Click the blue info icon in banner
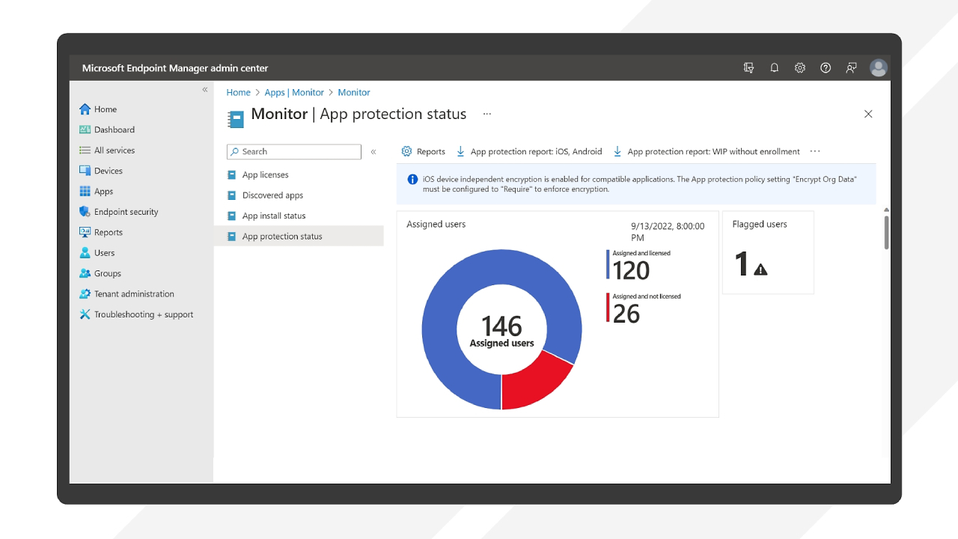This screenshot has height=539, width=958. [x=412, y=180]
